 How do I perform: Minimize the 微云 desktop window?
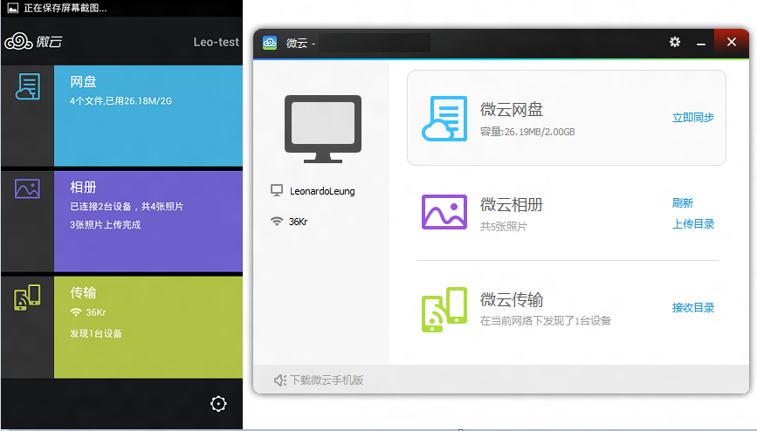click(701, 43)
